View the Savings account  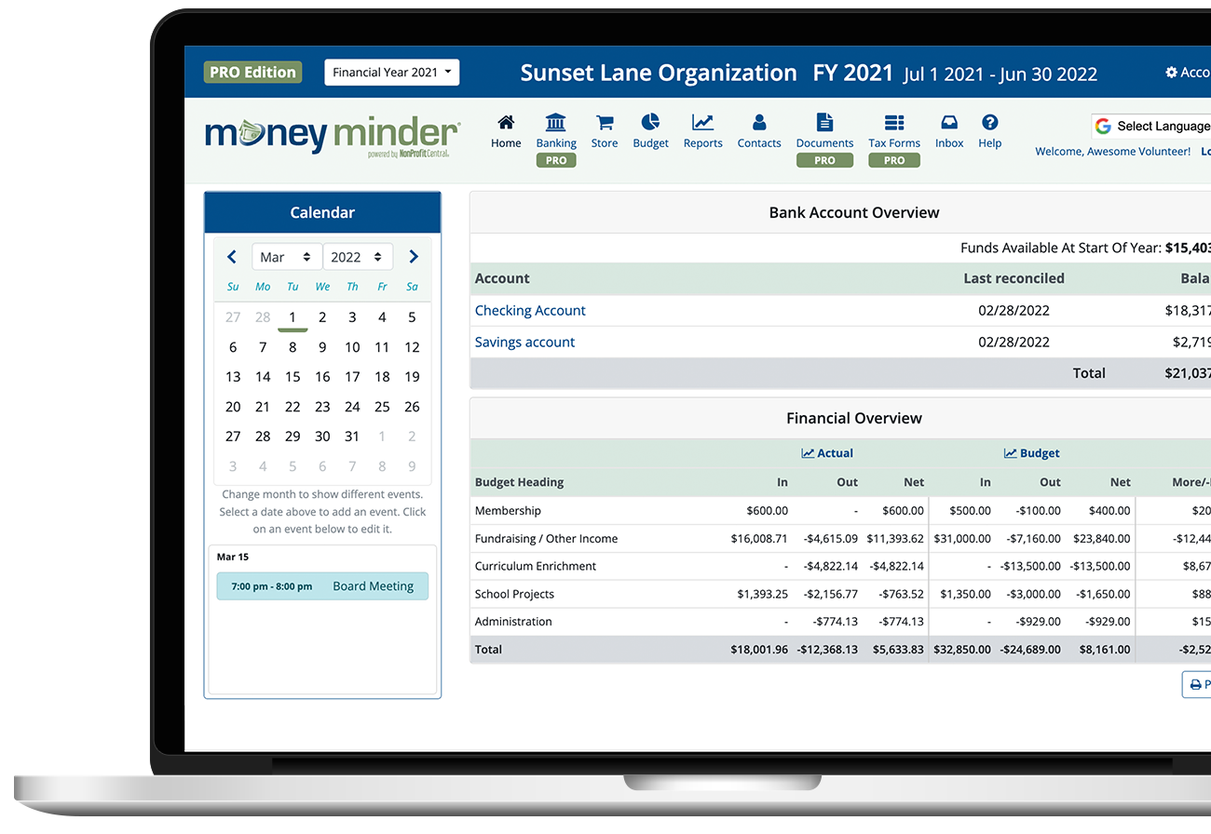pos(524,342)
